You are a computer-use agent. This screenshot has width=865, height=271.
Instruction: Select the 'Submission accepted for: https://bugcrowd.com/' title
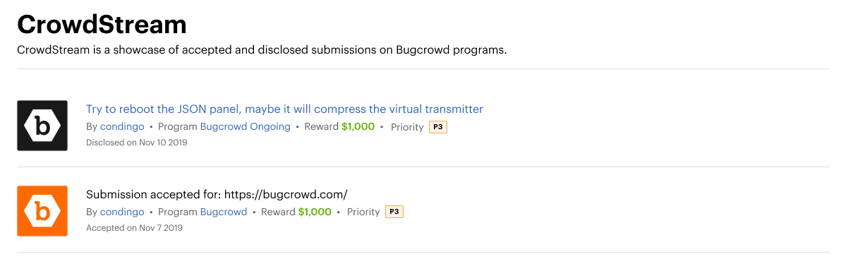[217, 194]
